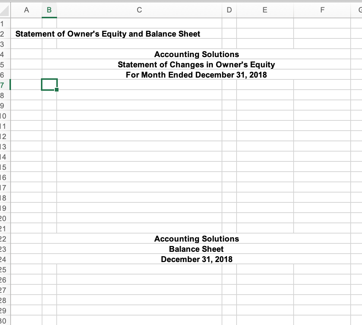Select row 15 header
The height and width of the screenshot is (325, 362).
(x=5, y=167)
